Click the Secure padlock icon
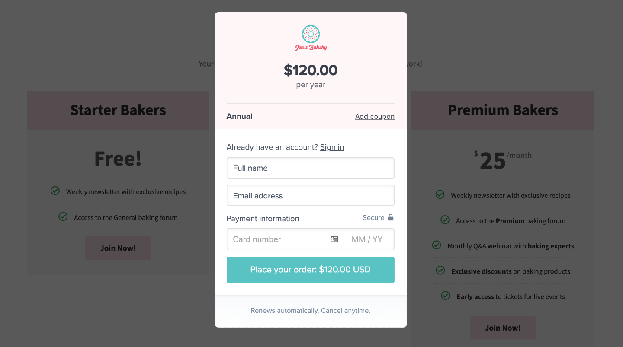This screenshot has height=347, width=623. (x=391, y=217)
